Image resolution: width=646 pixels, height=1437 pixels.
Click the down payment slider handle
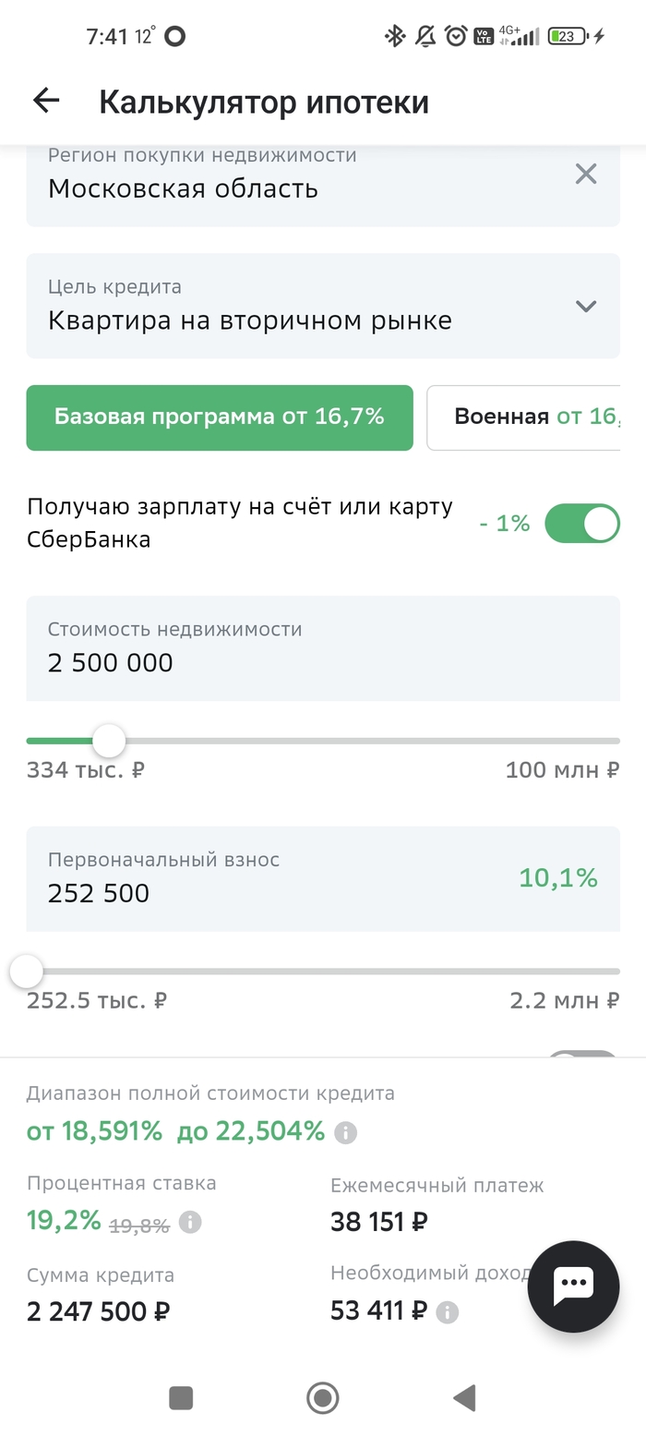[x=26, y=972]
